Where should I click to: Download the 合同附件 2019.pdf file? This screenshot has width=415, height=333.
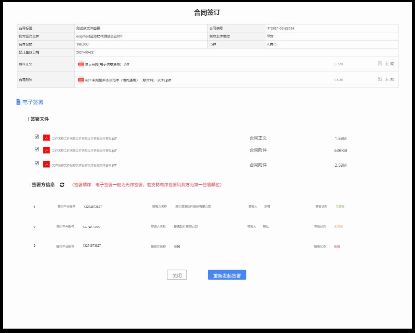click(387, 79)
